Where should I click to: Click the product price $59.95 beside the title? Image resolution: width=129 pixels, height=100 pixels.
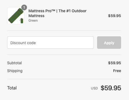[x=115, y=16]
